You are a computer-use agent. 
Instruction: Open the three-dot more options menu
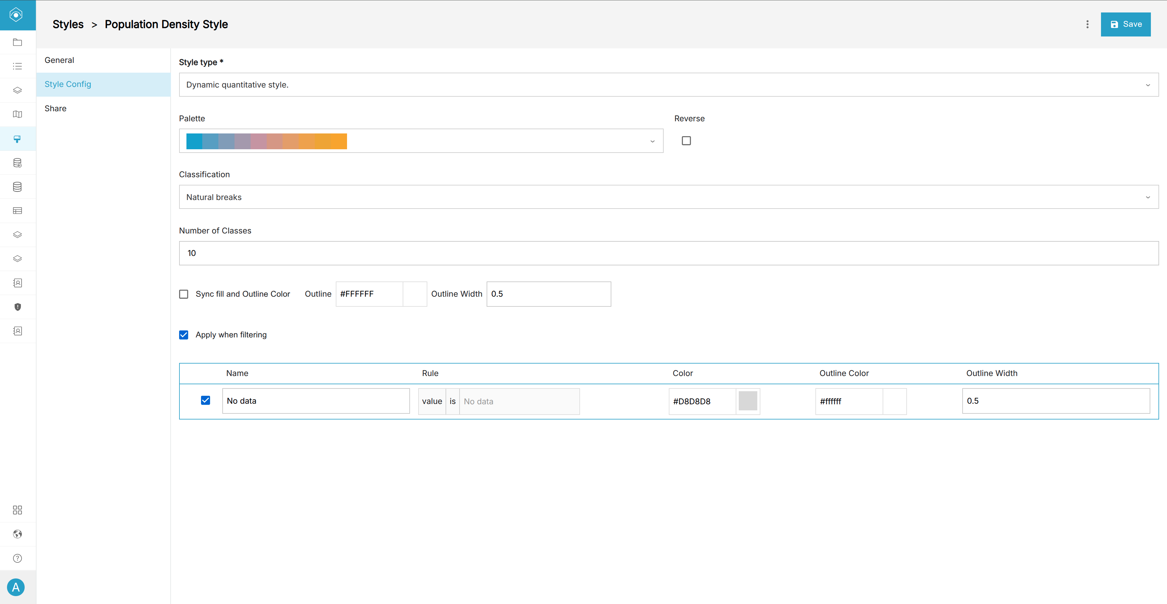coord(1087,24)
